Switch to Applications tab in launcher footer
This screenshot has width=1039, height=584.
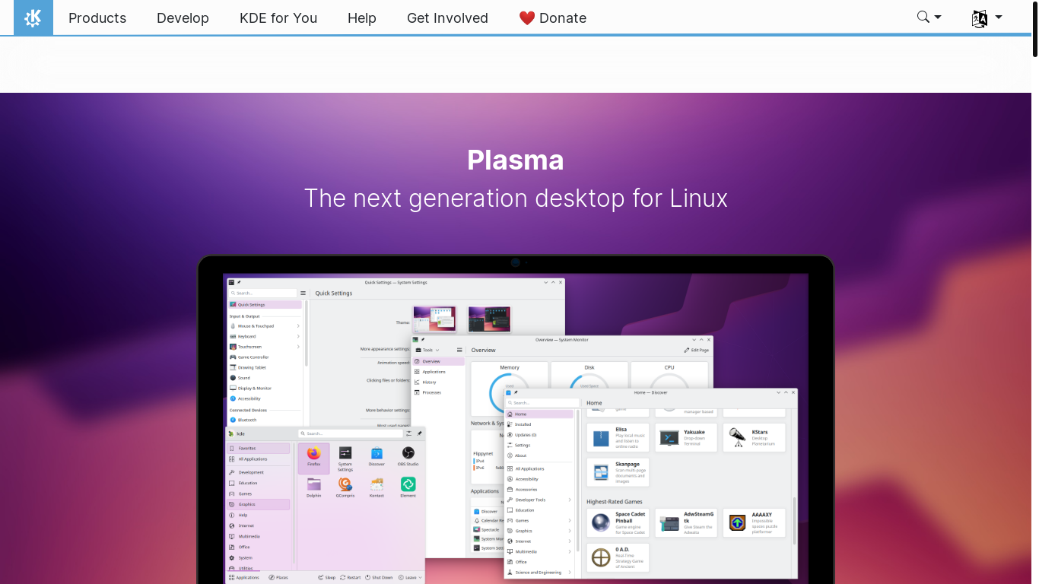point(244,577)
